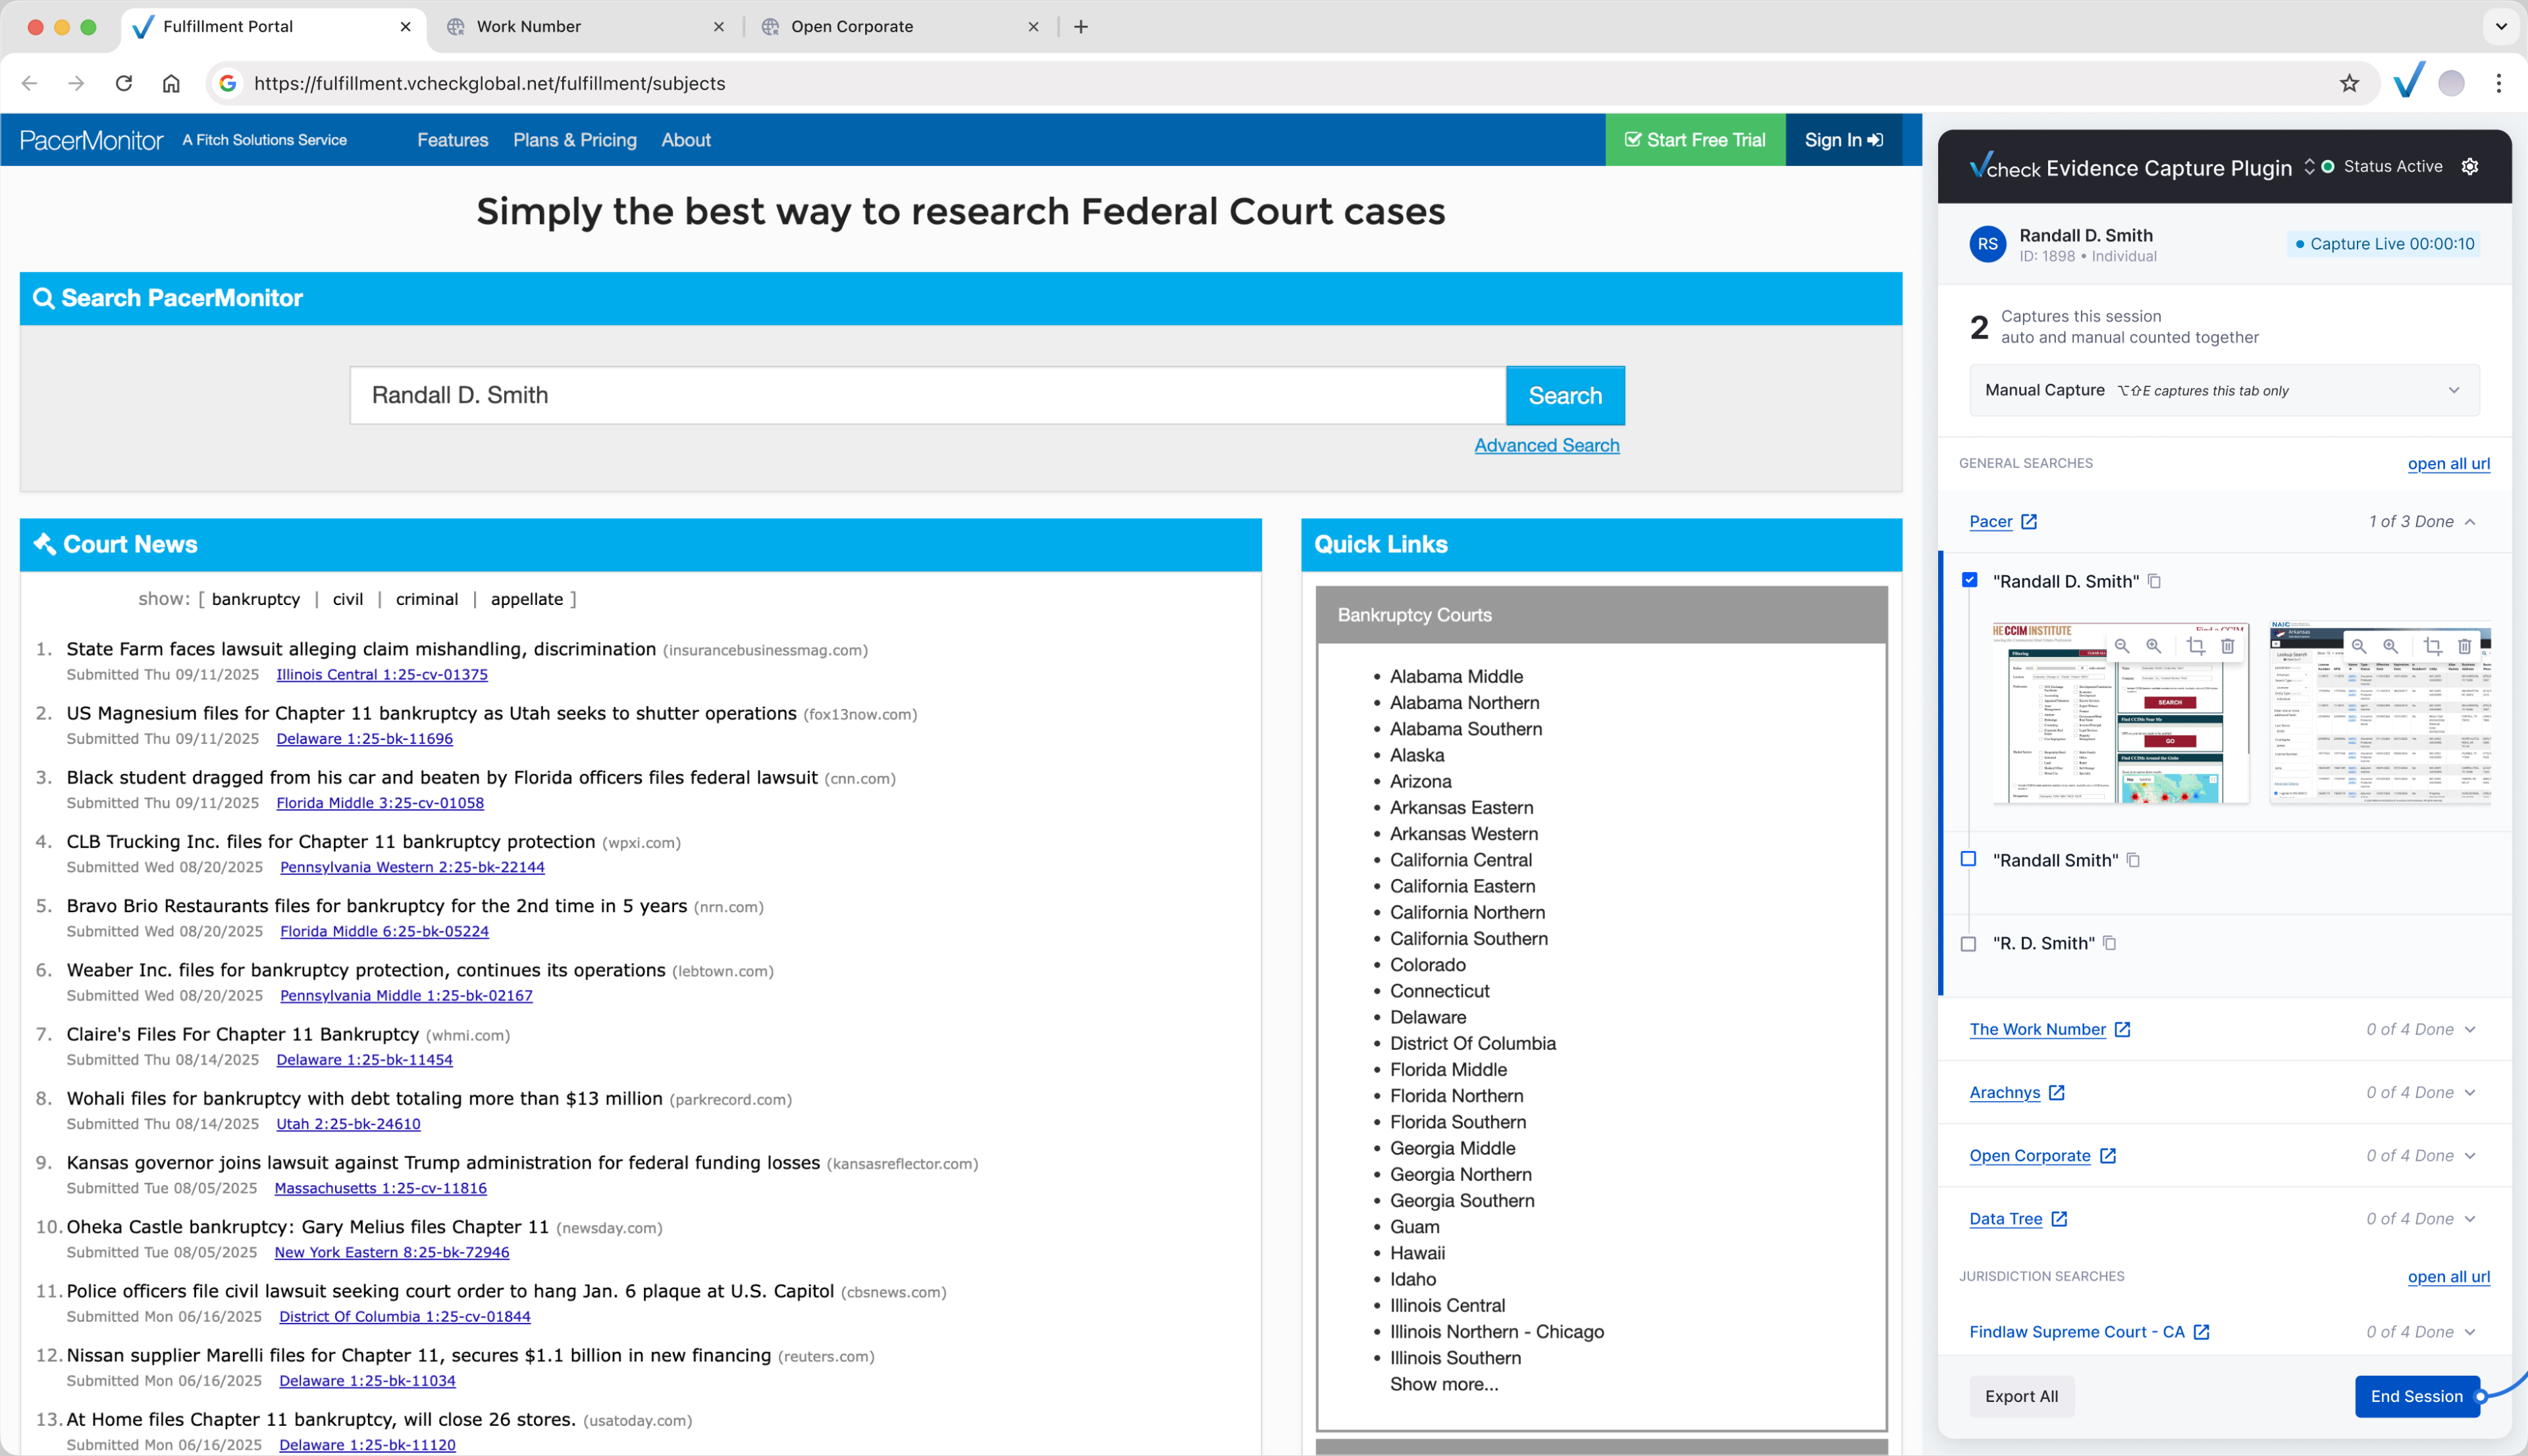This screenshot has height=1456, width=2528.
Task: Check the "R. D. Smith" checkbox
Action: click(1969, 944)
